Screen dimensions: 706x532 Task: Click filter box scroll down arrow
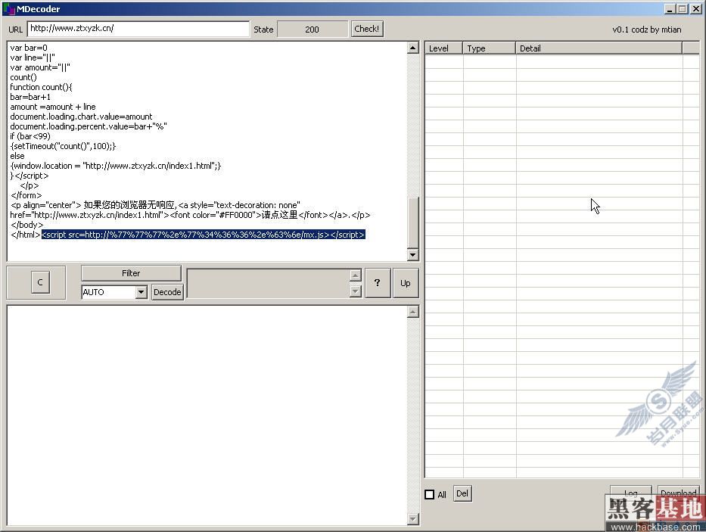point(355,291)
